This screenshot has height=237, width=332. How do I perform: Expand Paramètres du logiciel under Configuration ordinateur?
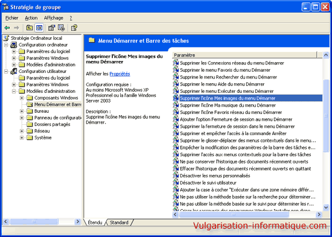14,51
